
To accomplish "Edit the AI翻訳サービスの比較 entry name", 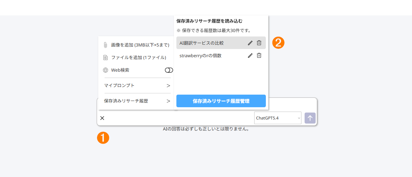I will [x=250, y=43].
